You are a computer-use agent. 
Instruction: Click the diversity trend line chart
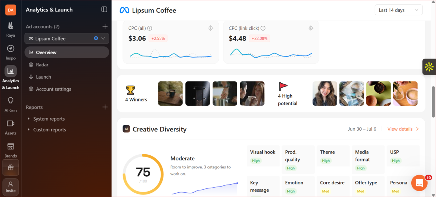pyautogui.click(x=204, y=188)
